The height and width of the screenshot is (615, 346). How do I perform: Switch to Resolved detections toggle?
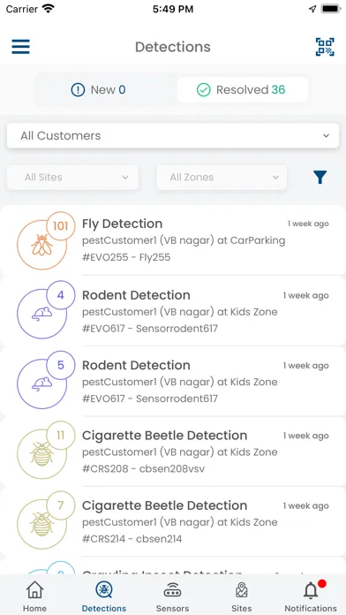[x=242, y=90]
